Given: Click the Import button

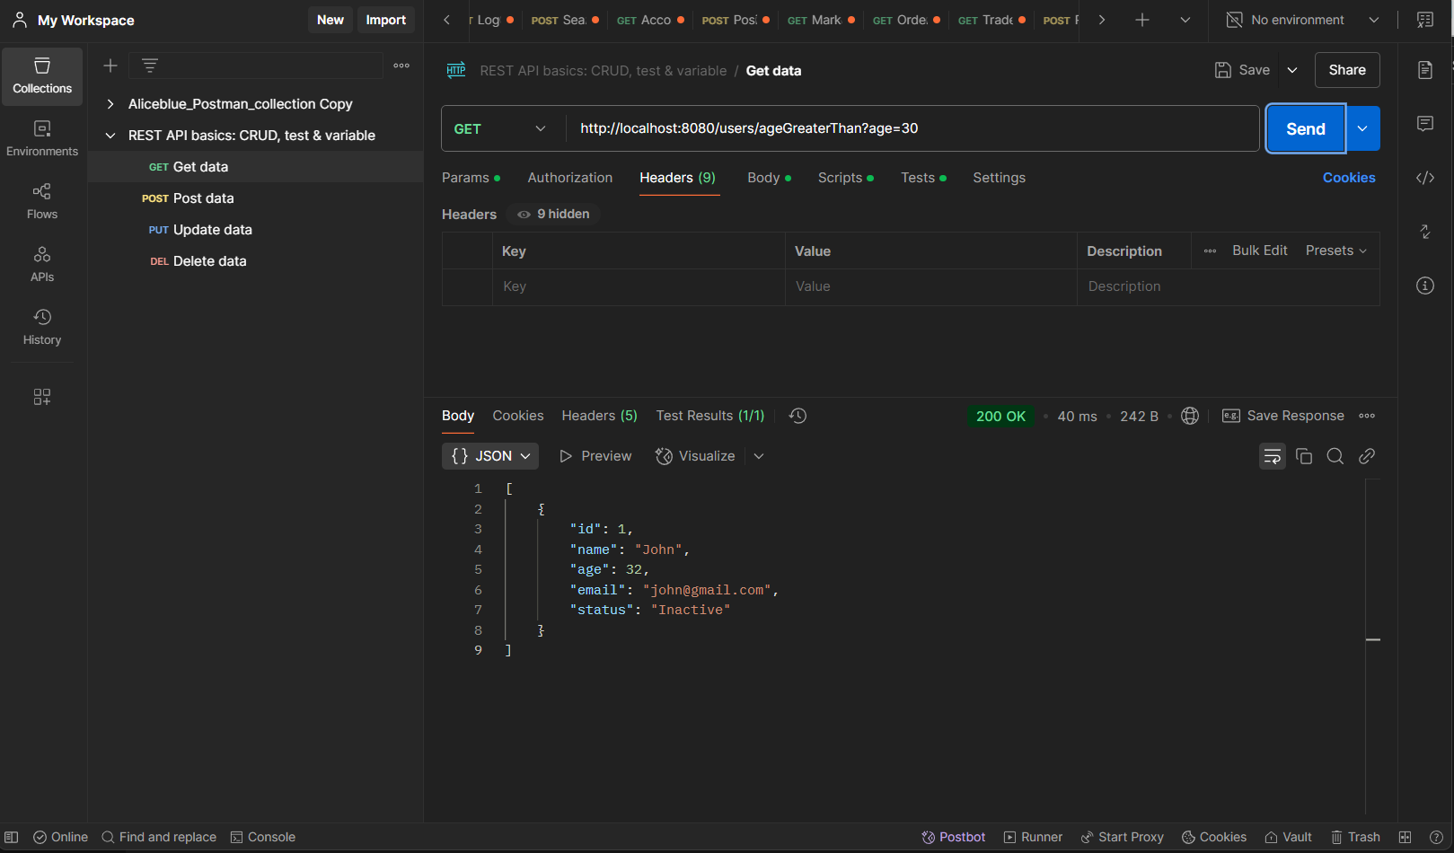Looking at the screenshot, I should [386, 20].
